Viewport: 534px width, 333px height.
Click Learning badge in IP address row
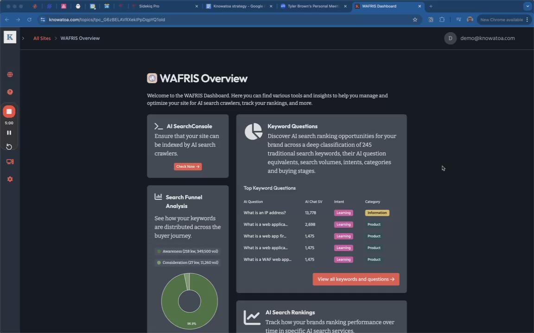pyautogui.click(x=343, y=213)
